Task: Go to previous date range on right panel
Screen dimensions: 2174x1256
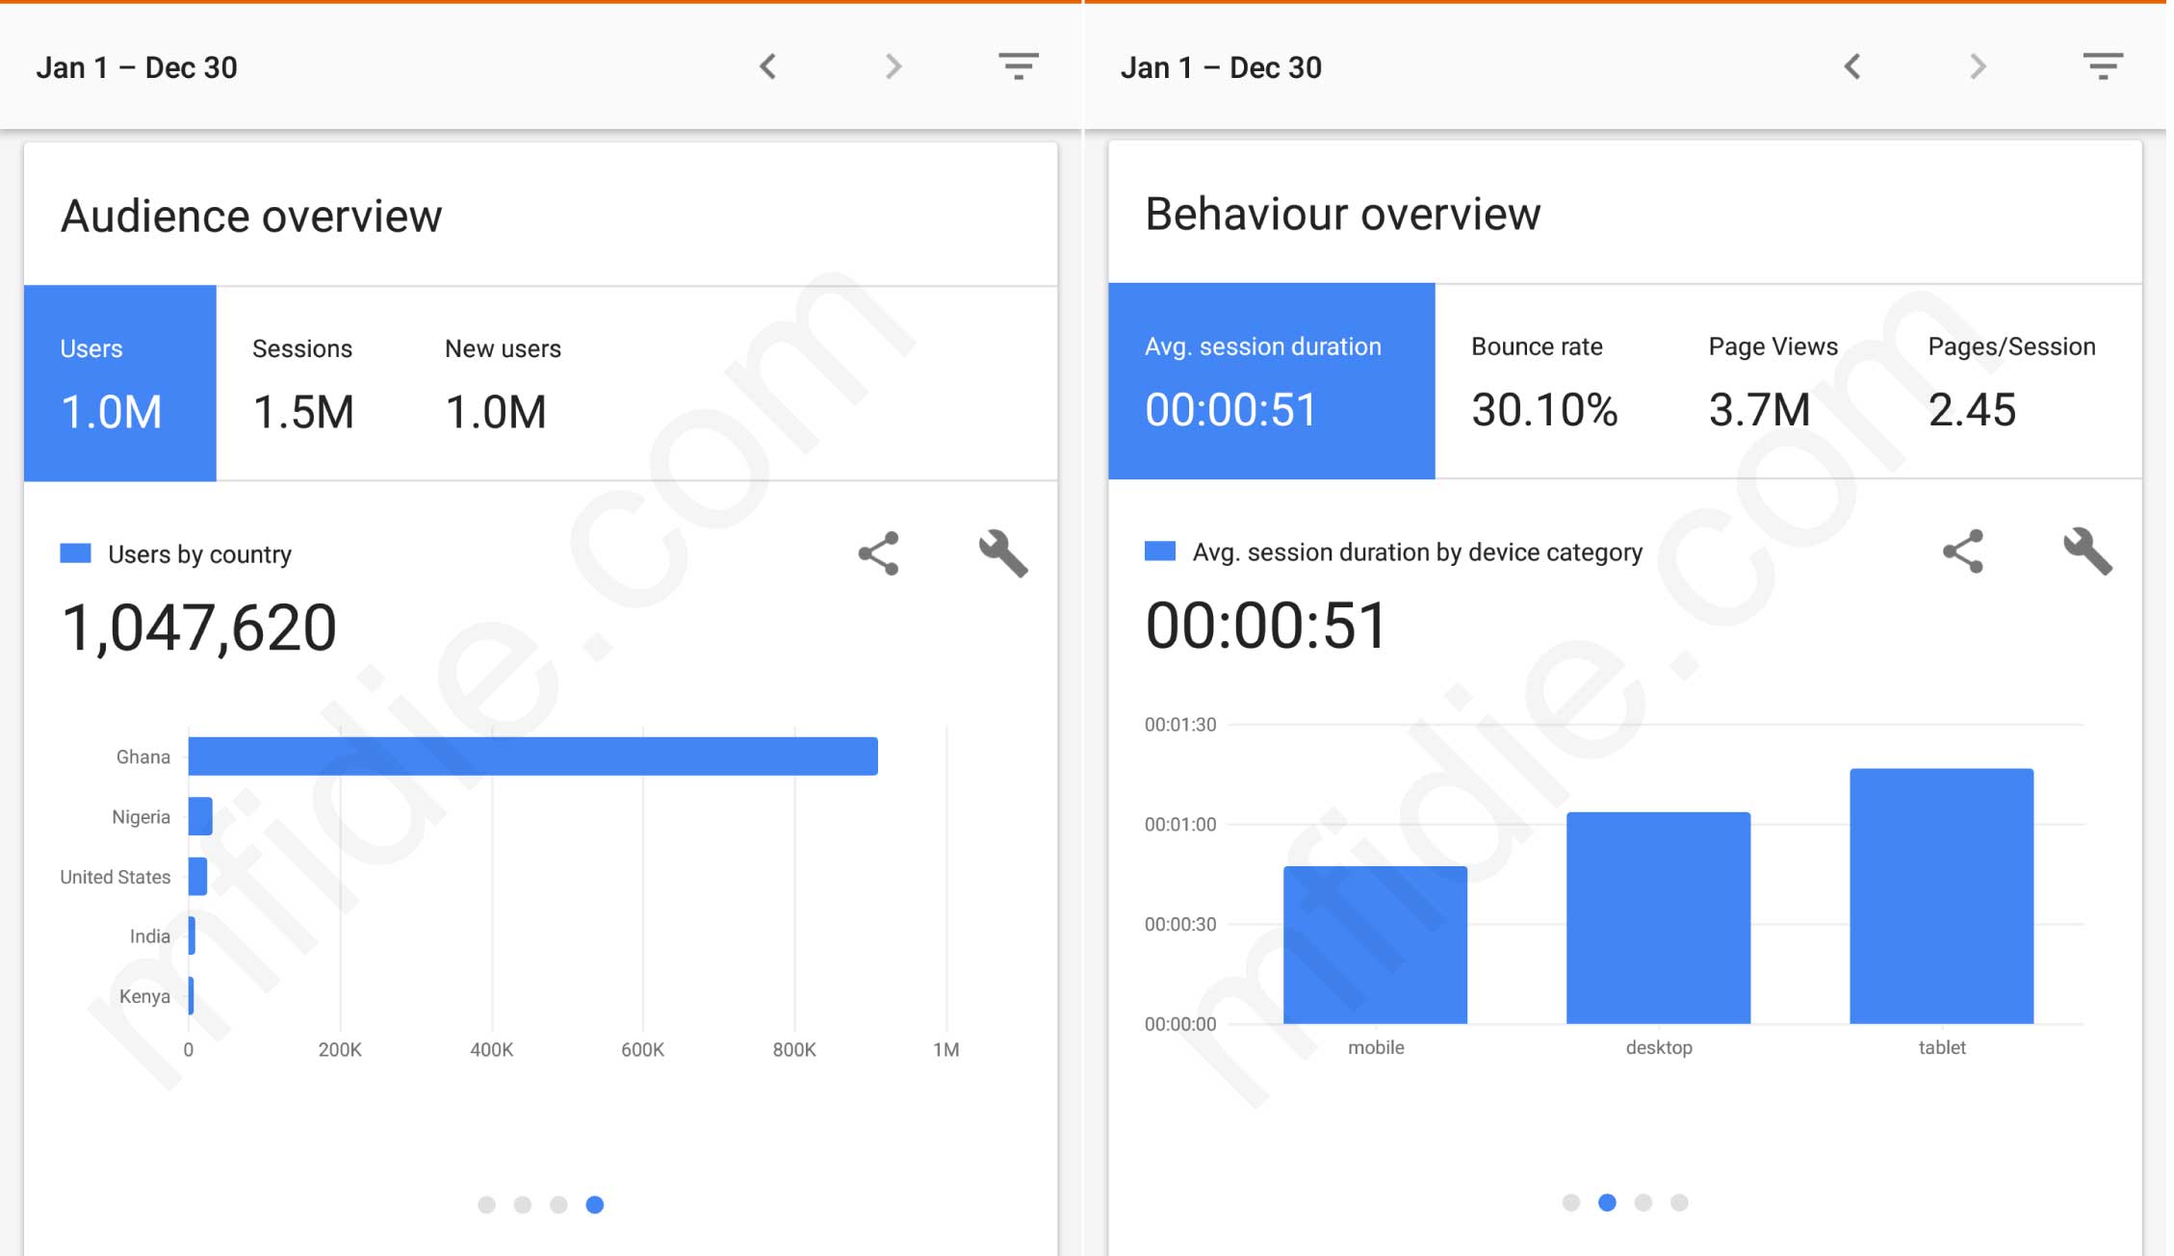Action: tap(1852, 66)
